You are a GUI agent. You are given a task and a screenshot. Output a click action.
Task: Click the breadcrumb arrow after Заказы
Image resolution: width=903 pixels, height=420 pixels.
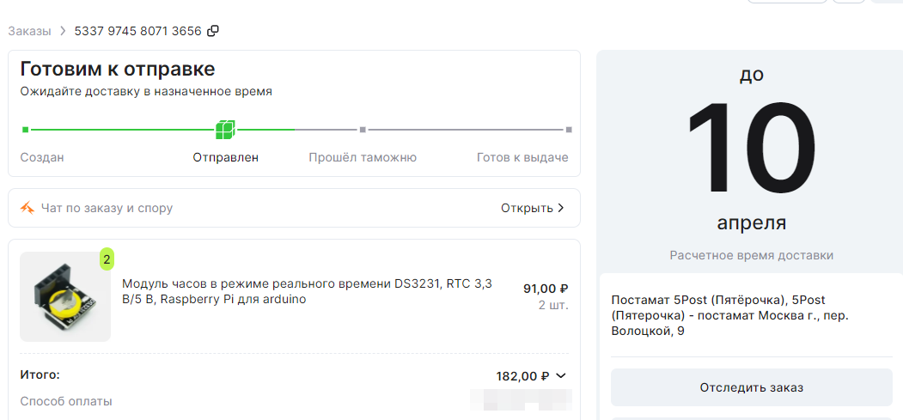[63, 31]
